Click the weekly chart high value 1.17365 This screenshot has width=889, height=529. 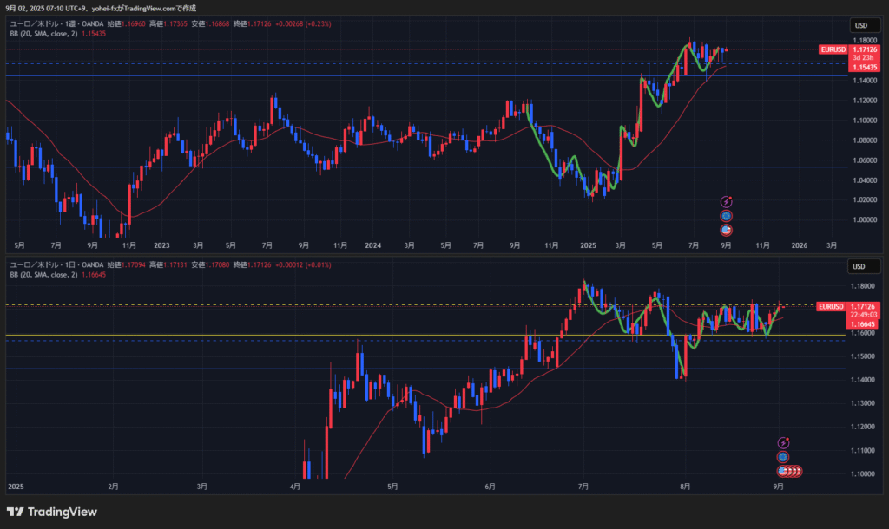(x=175, y=23)
